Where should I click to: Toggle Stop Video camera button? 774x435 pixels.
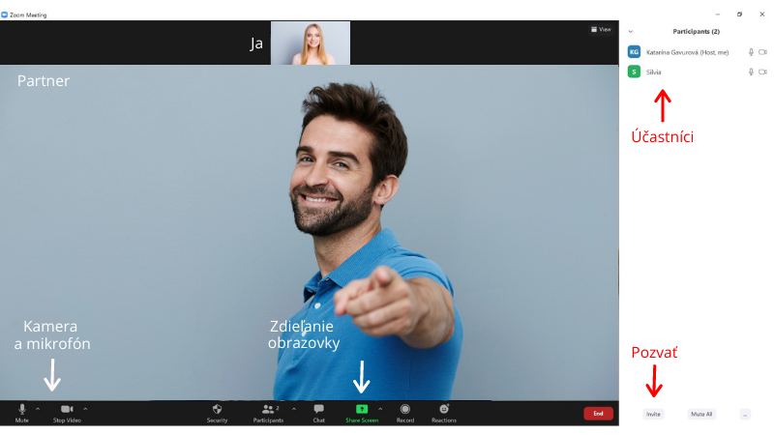point(67,410)
